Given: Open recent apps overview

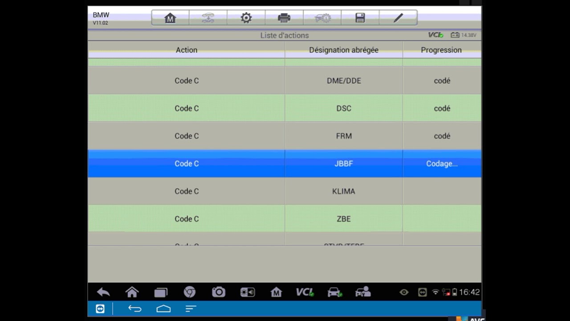Looking at the screenshot, I should pyautogui.click(x=161, y=292).
